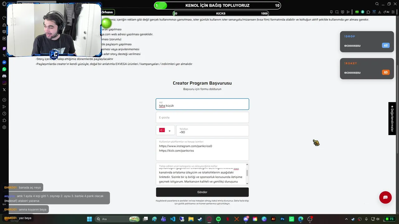The image size is (399, 224).
Task: Click the 83 badge in the !ROKET widget
Action: pos(386,72)
